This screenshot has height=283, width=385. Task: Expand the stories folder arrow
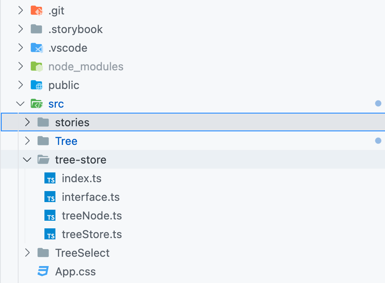pos(27,122)
